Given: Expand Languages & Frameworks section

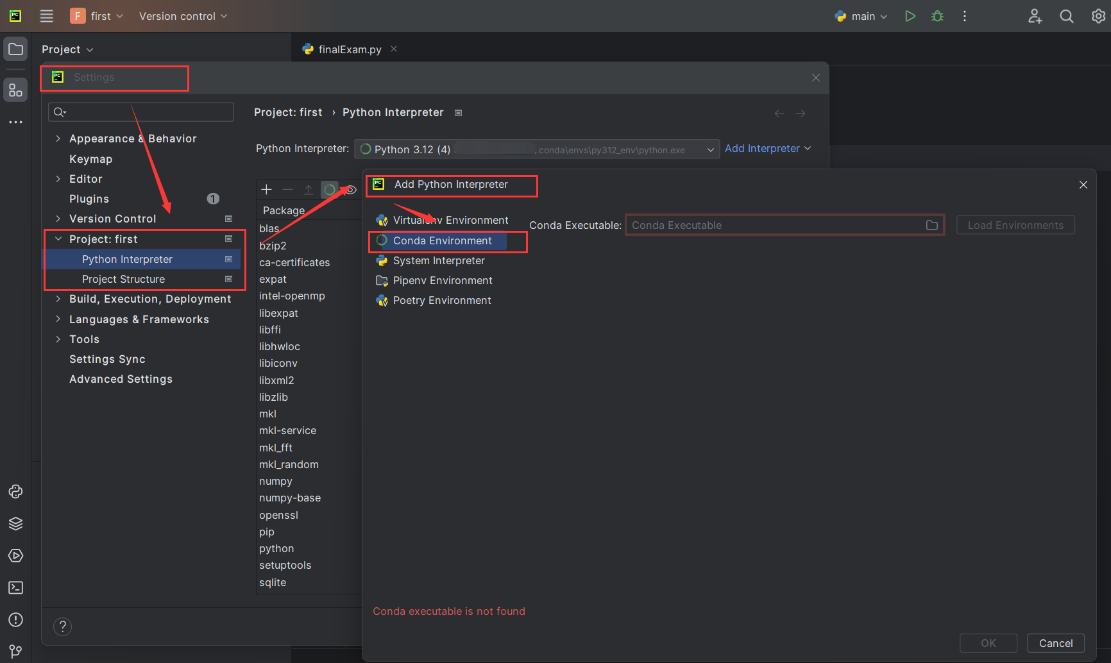Looking at the screenshot, I should [58, 319].
